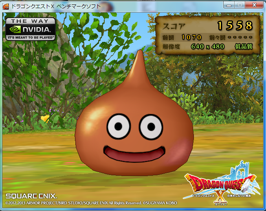Screen dimensions: 266x211
Task: Maximize the benchmark window
Action: click(240, 5)
